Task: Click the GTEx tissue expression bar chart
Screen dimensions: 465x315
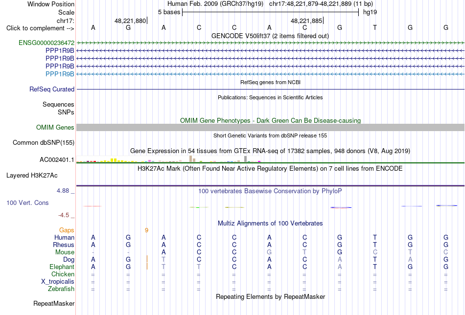Action: pos(168,159)
